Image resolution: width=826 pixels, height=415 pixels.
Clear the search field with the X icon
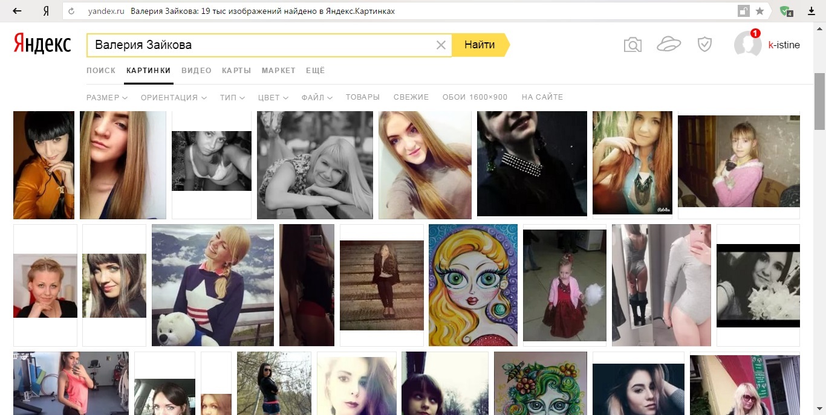coord(441,45)
